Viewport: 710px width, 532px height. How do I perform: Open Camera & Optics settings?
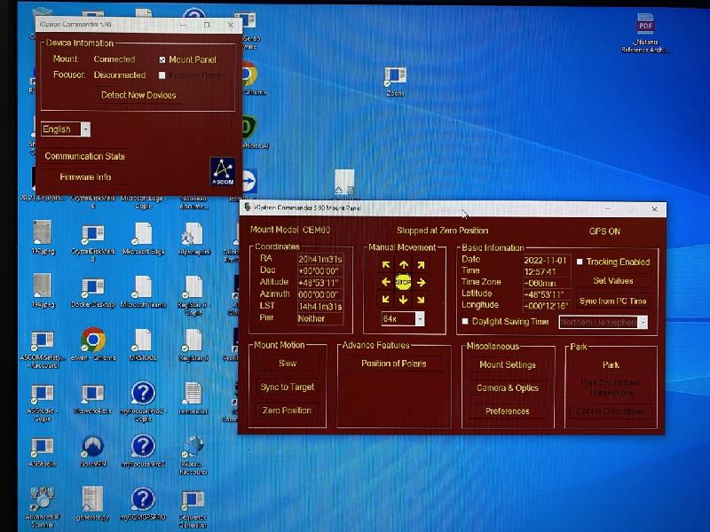(508, 387)
